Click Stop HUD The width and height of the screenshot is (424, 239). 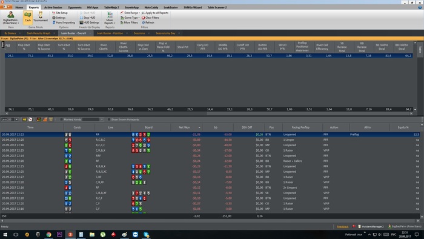pyautogui.click(x=87, y=18)
